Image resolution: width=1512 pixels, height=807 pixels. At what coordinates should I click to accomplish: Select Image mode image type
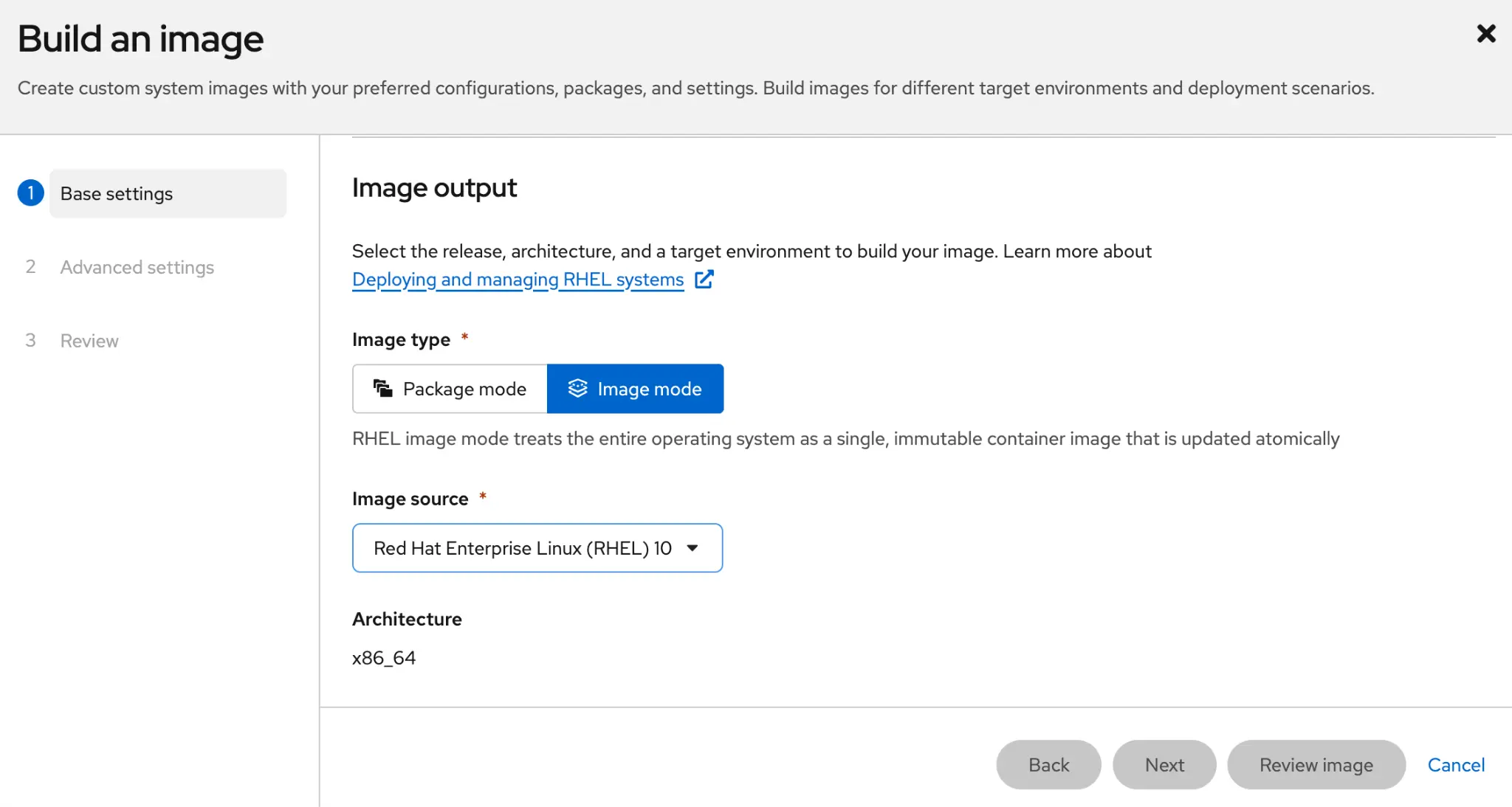(635, 389)
